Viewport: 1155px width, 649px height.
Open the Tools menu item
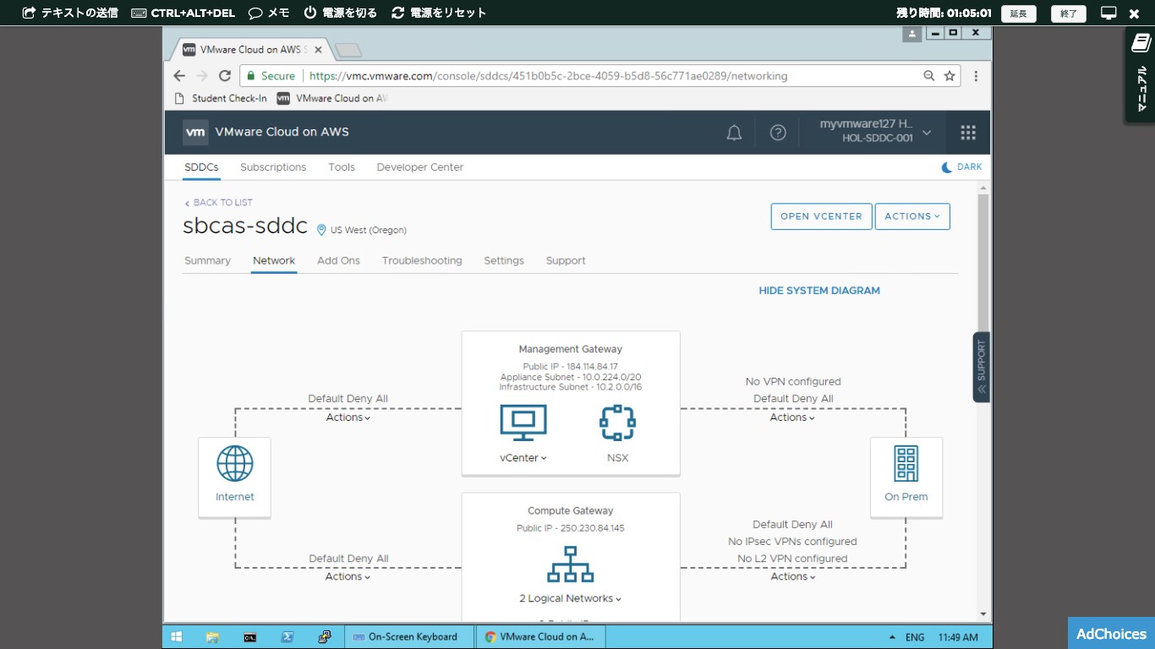pyautogui.click(x=342, y=167)
